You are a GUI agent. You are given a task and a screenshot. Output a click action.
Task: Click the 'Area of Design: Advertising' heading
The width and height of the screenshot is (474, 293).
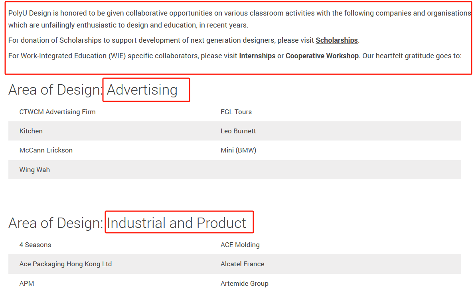coord(93,90)
